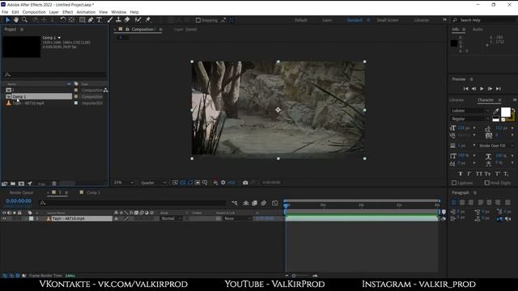
Task: Enable the Snapping checkbox
Action: [197, 20]
